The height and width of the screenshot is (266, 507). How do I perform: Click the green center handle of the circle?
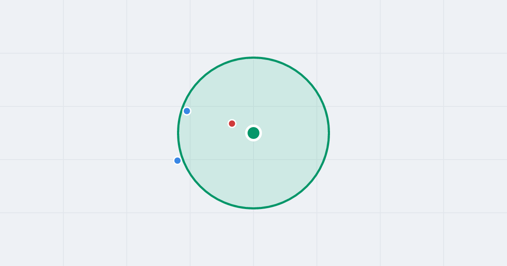(x=253, y=133)
